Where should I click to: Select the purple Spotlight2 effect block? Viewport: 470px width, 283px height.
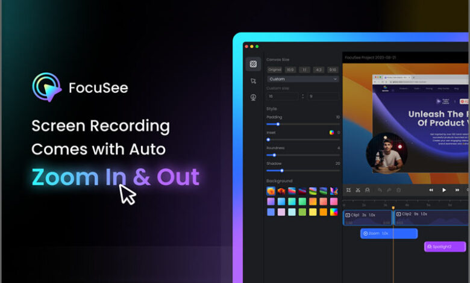pyautogui.click(x=445, y=247)
